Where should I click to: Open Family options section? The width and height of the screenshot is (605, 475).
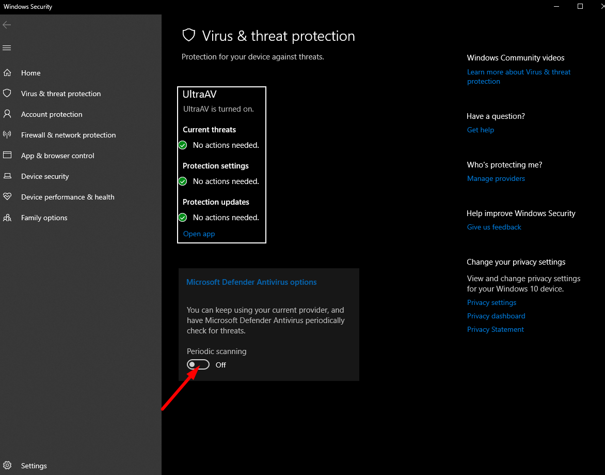(x=44, y=218)
